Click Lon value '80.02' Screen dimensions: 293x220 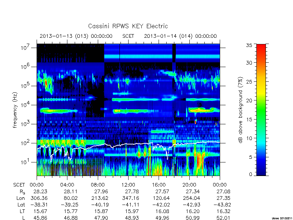click(x=70, y=198)
